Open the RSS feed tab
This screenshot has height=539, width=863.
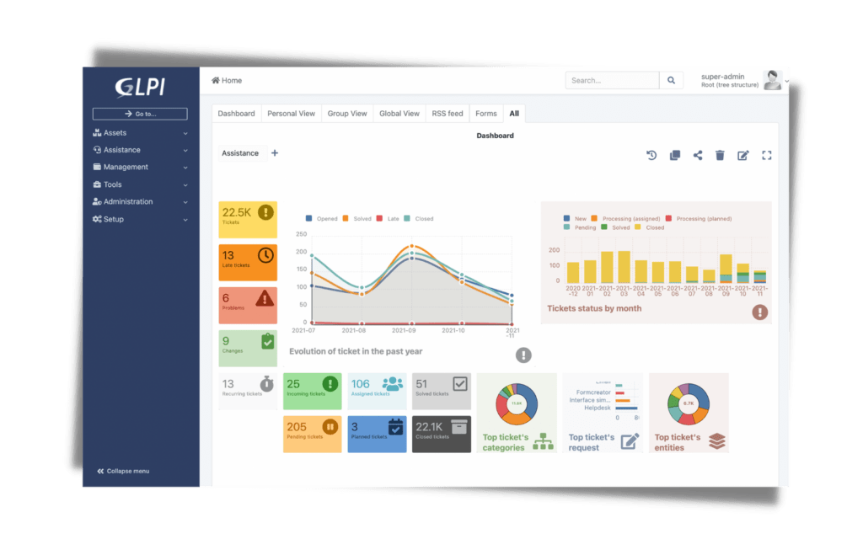point(447,114)
